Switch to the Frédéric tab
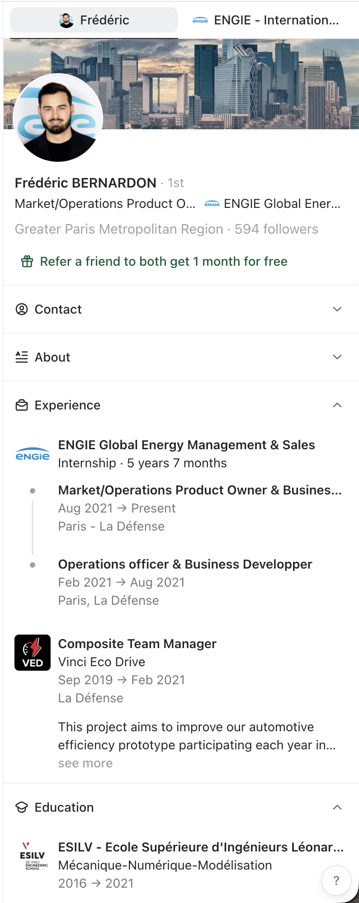The width and height of the screenshot is (359, 903). pos(94,20)
